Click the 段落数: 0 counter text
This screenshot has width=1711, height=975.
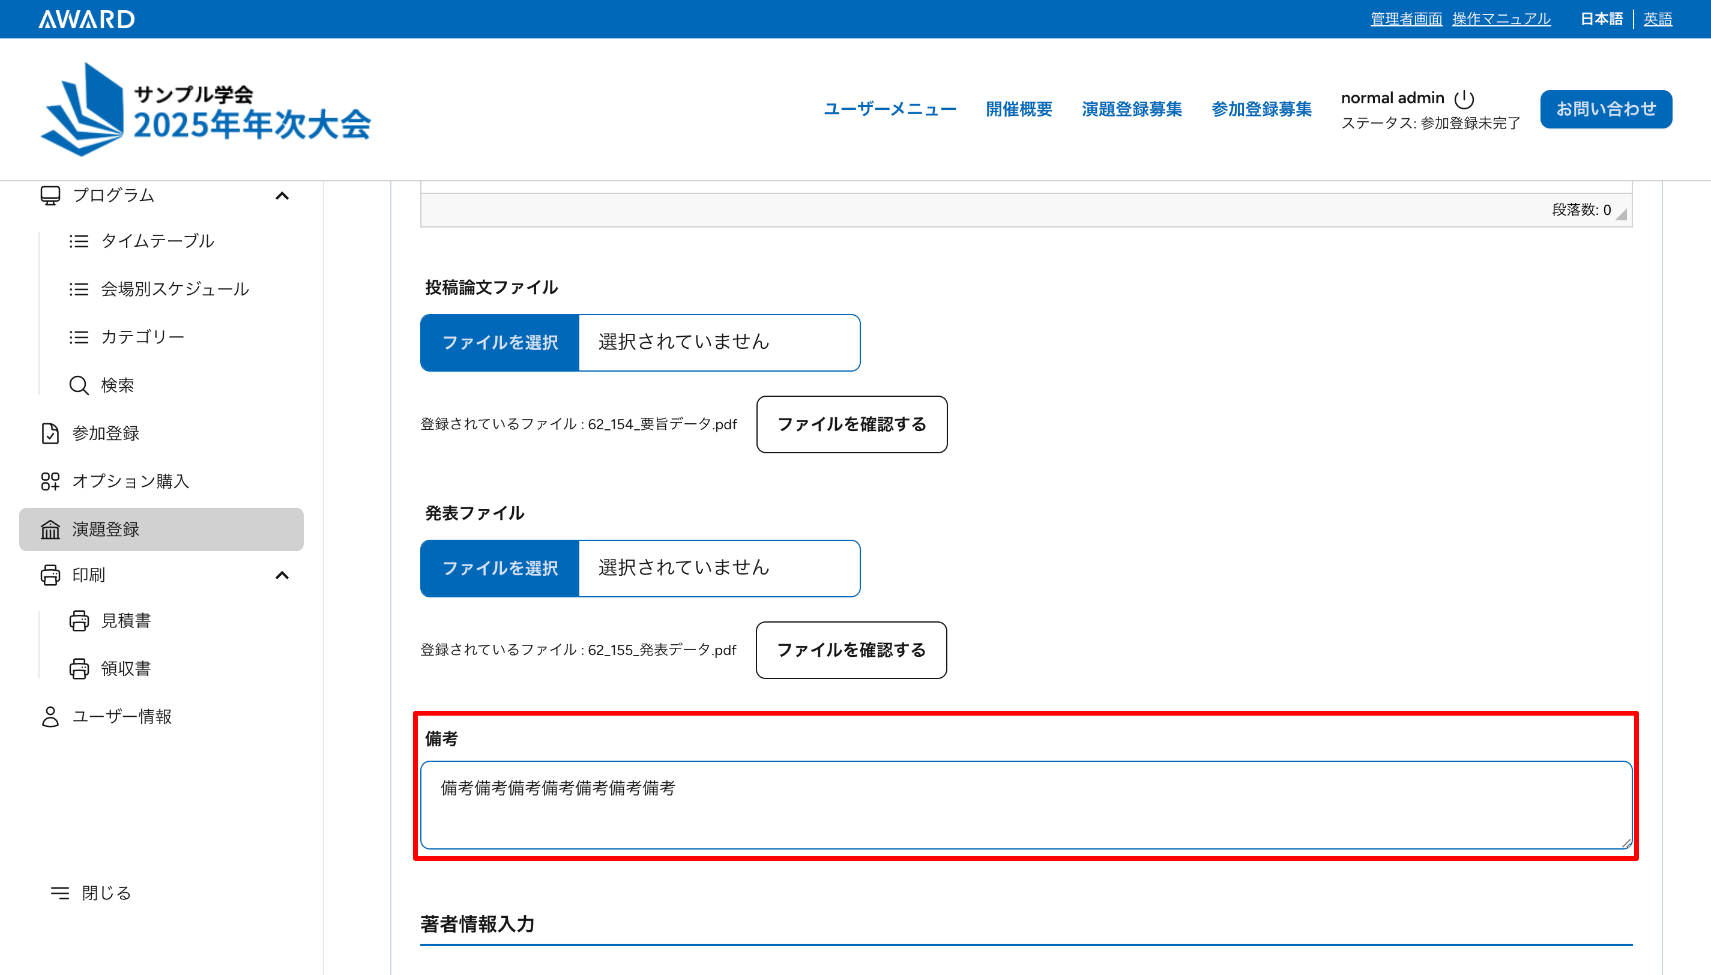click(x=1581, y=210)
